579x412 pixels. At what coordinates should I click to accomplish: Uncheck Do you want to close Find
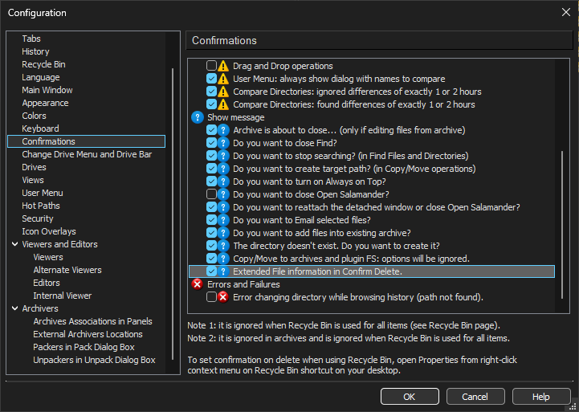point(211,143)
